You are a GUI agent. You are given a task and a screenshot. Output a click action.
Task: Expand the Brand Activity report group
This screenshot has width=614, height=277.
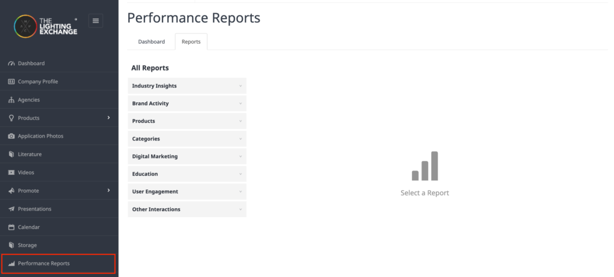pos(187,104)
